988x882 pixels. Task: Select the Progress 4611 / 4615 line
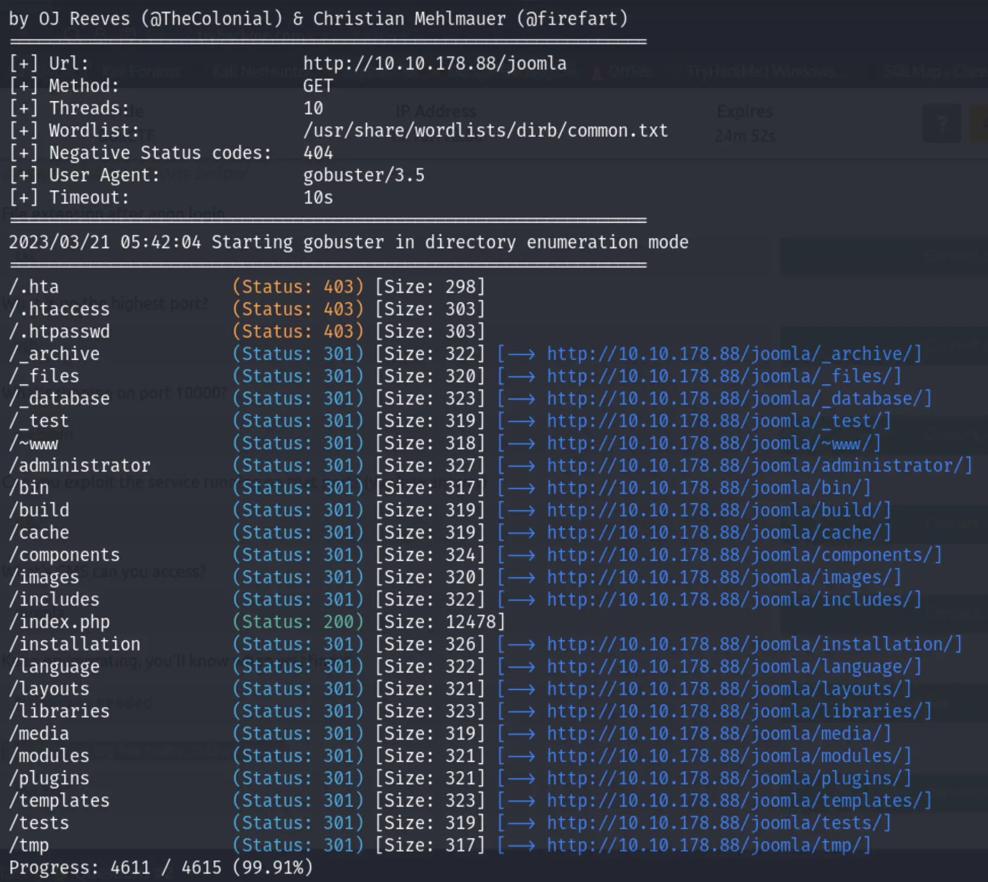tap(161, 867)
